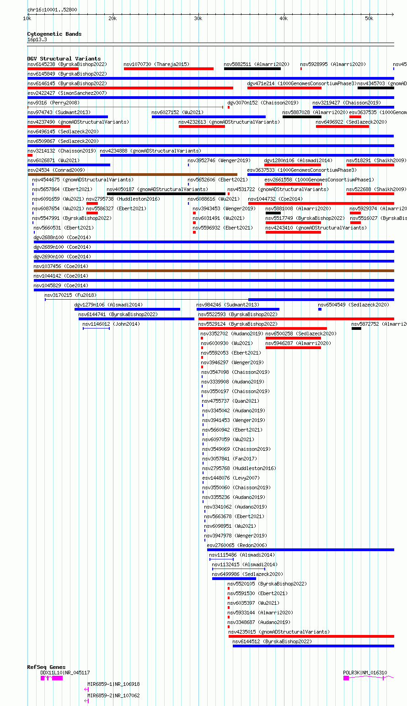The height and width of the screenshot is (706, 407).
Task: Open nsv5520105 (ByrskaBishop2022) label
Action: [267, 584]
